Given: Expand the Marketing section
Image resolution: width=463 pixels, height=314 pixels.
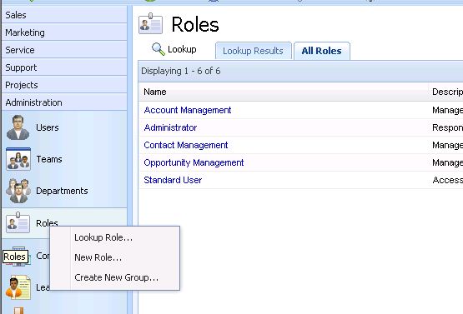Looking at the screenshot, I should point(64,32).
